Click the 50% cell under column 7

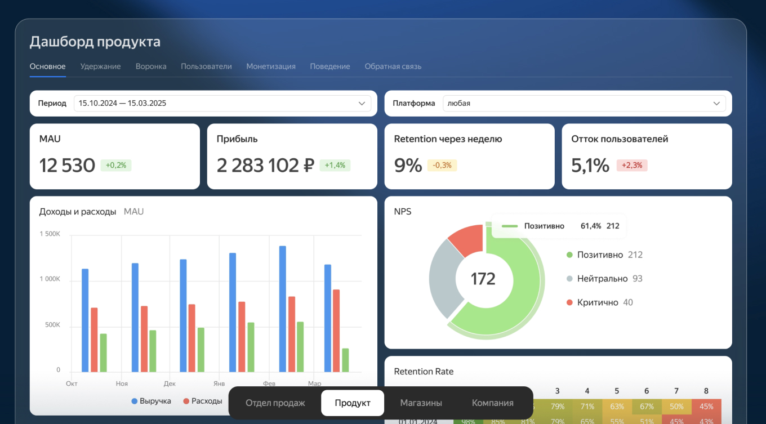pos(676,407)
